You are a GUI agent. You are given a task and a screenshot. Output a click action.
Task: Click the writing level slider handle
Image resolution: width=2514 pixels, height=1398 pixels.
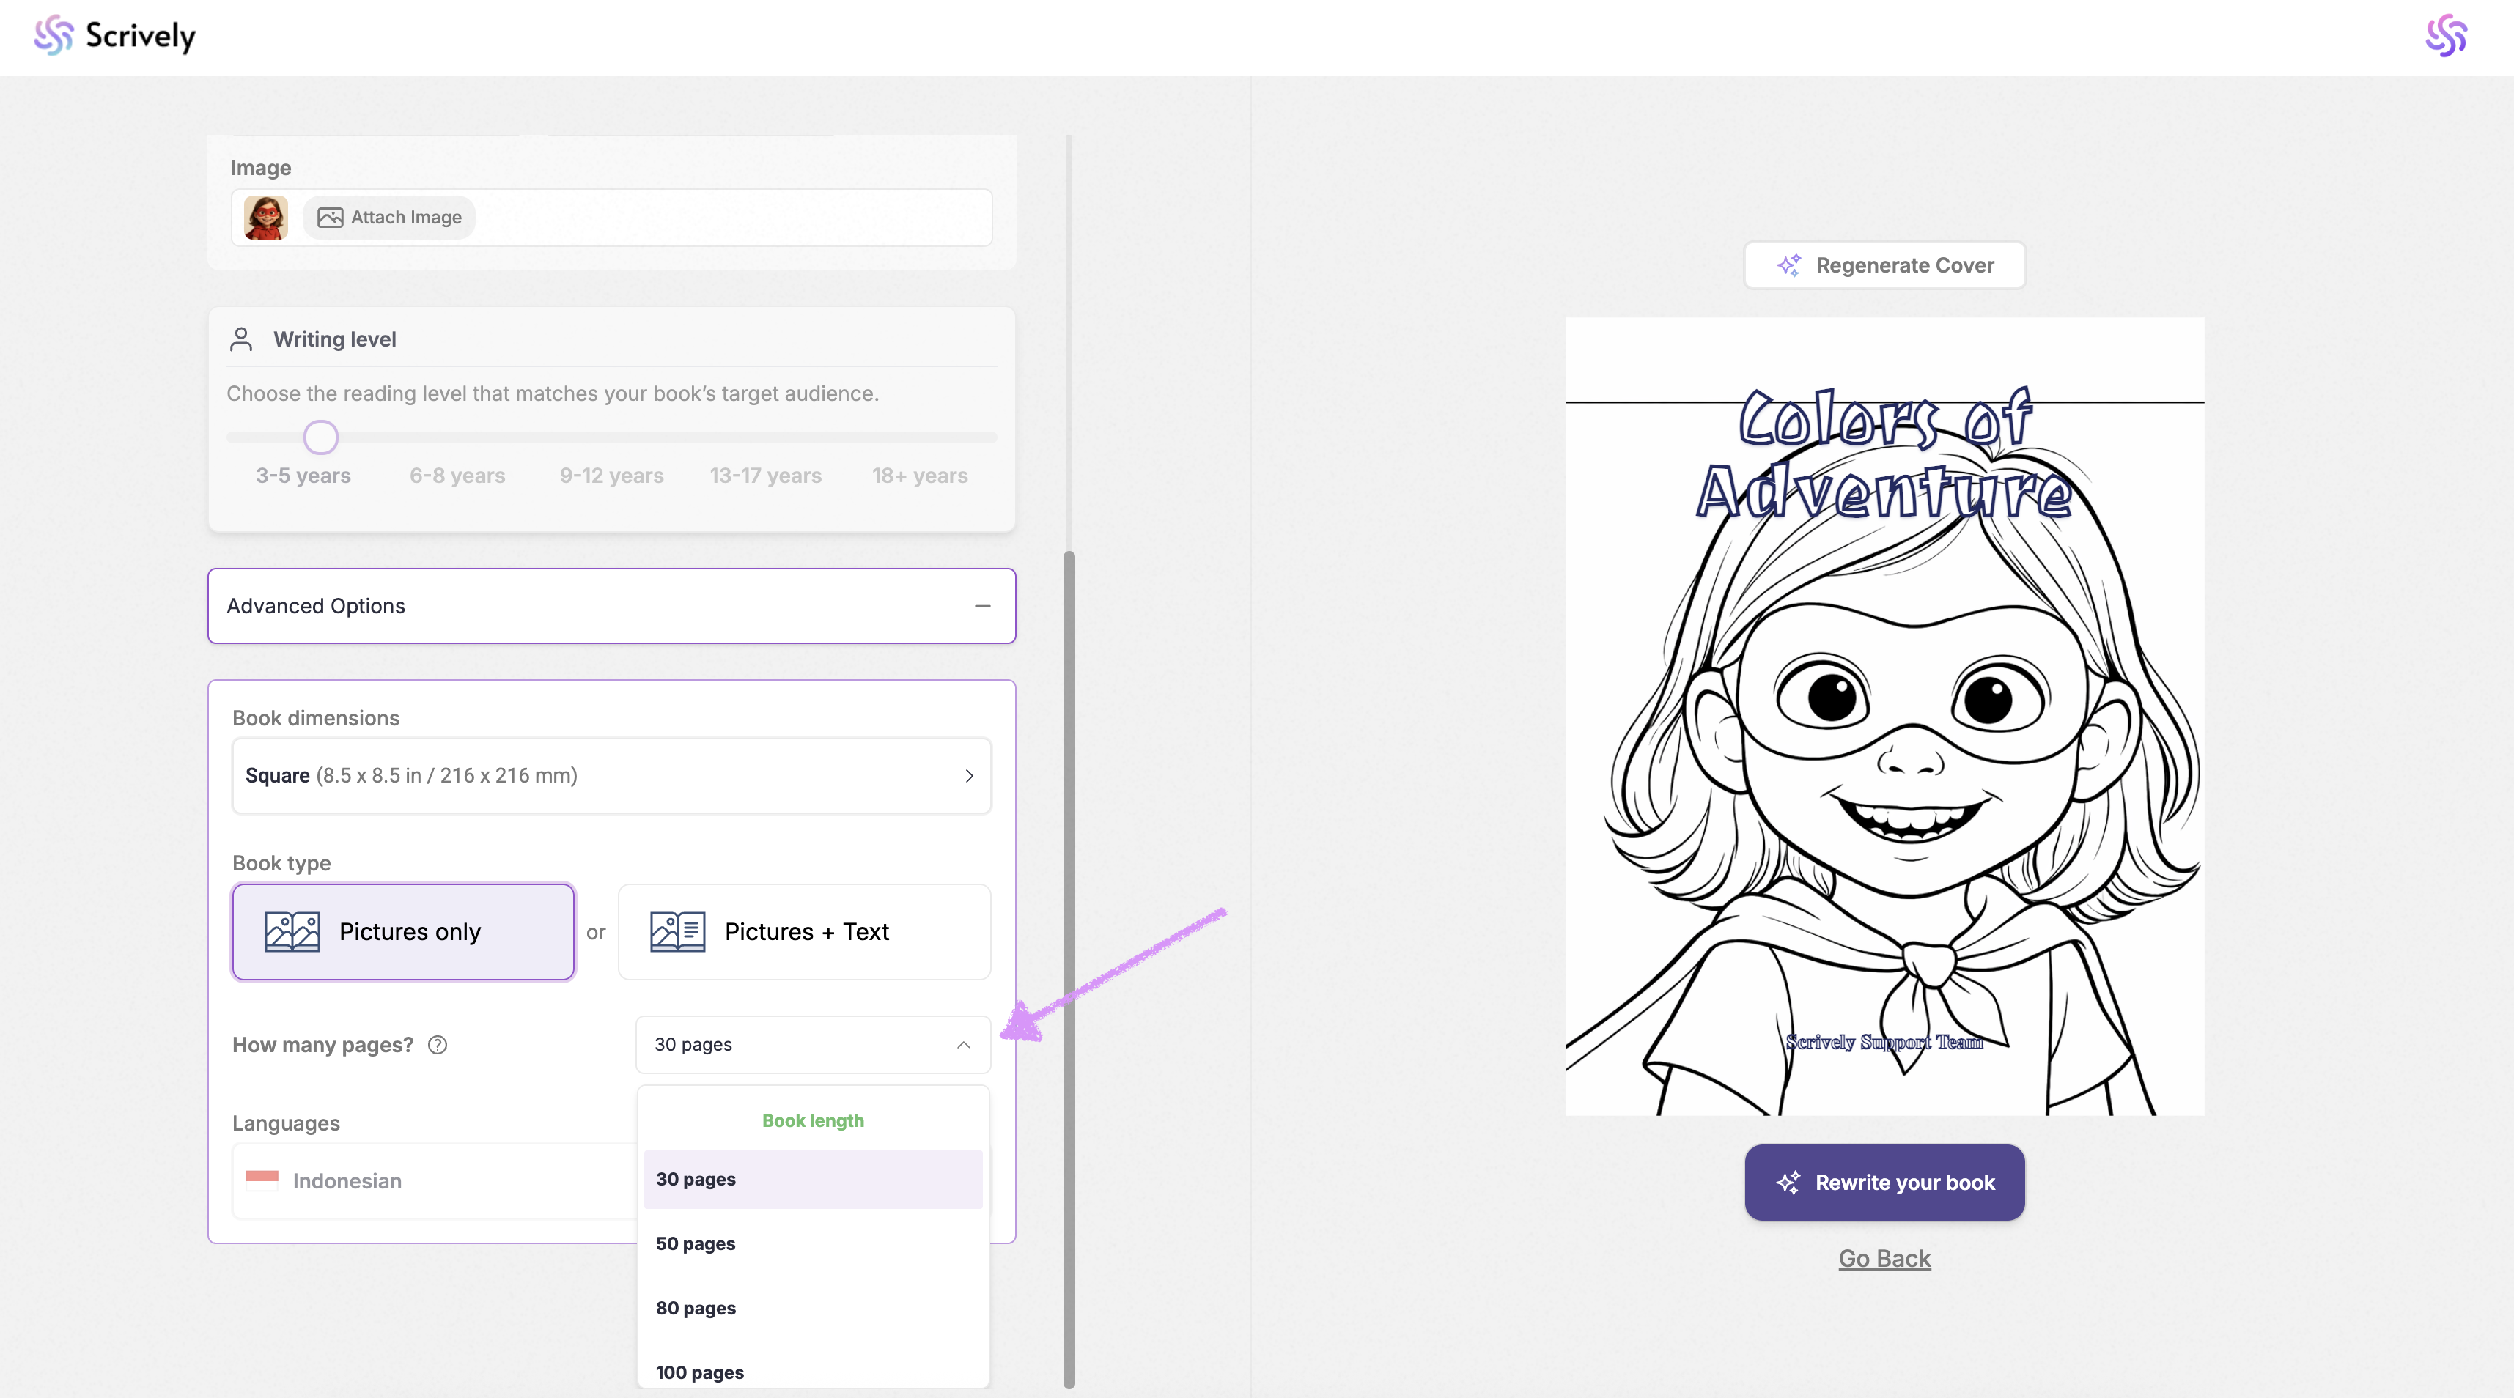pyautogui.click(x=320, y=437)
